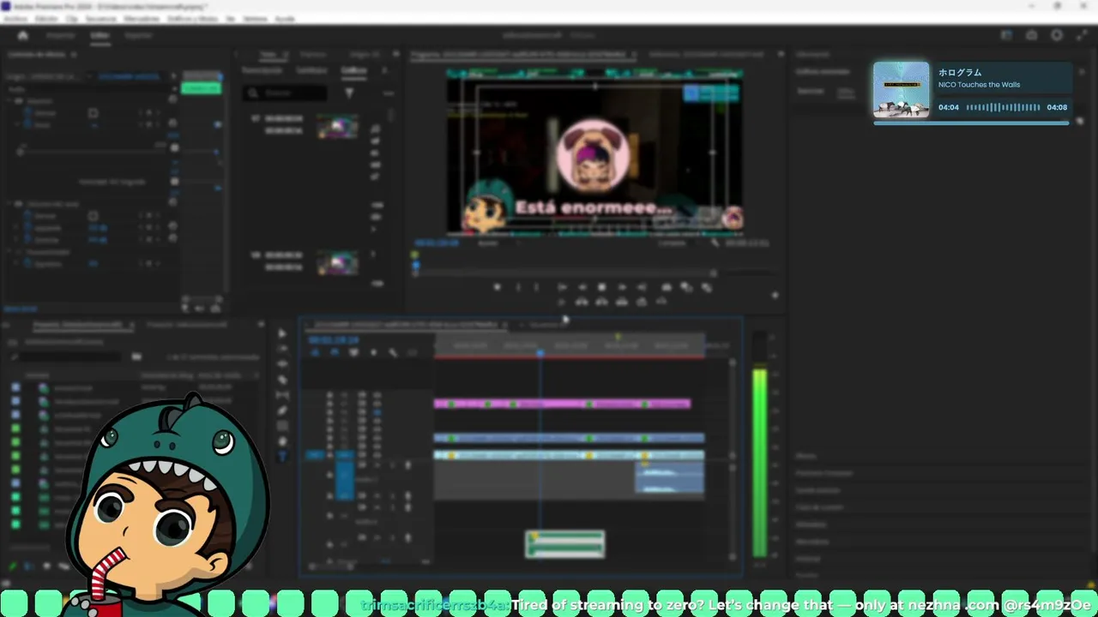Open the Gráficos tab in Text panel
This screenshot has height=617, width=1098.
coord(354,70)
